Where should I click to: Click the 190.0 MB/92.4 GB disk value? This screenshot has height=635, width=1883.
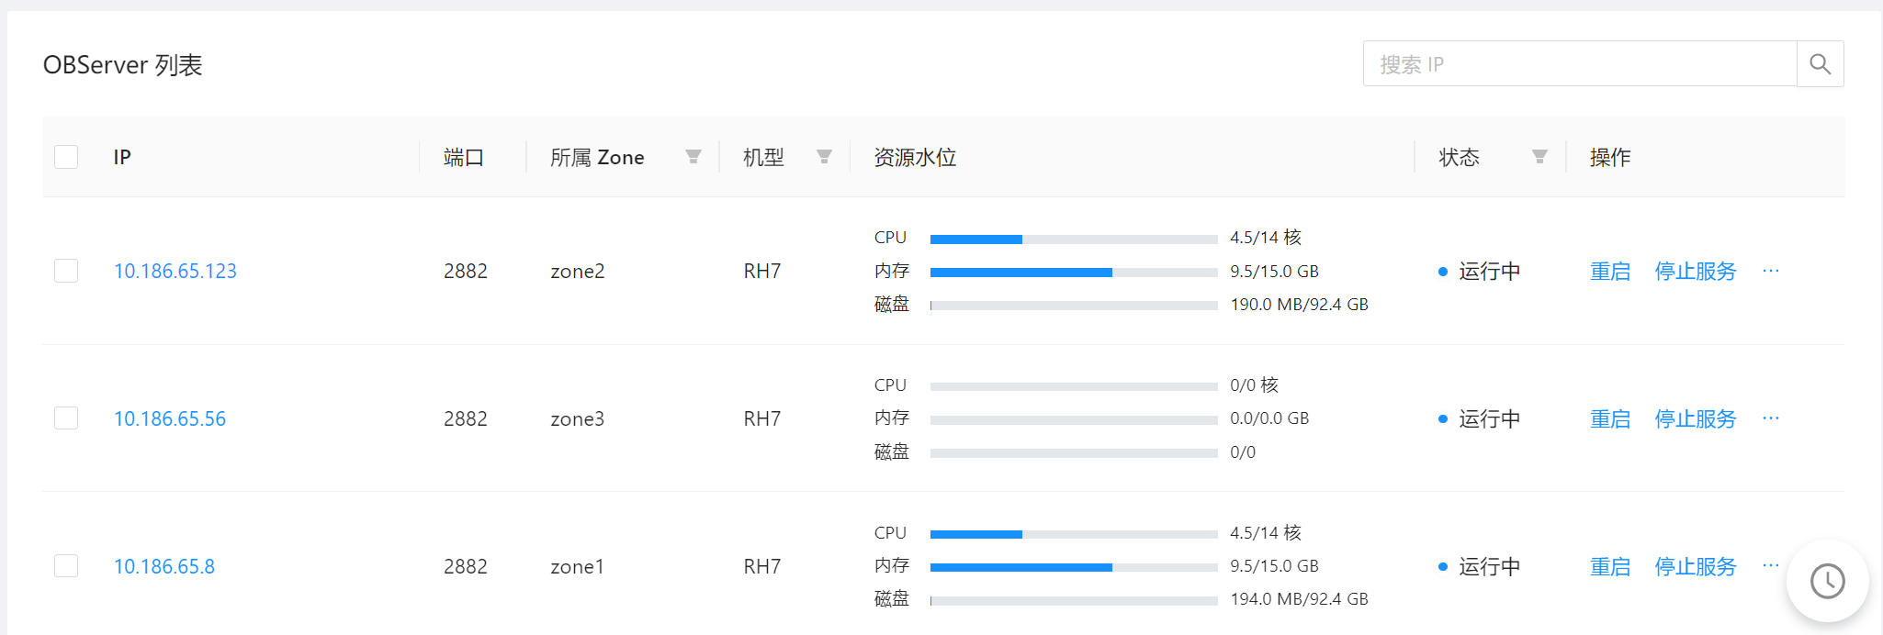tap(1300, 305)
